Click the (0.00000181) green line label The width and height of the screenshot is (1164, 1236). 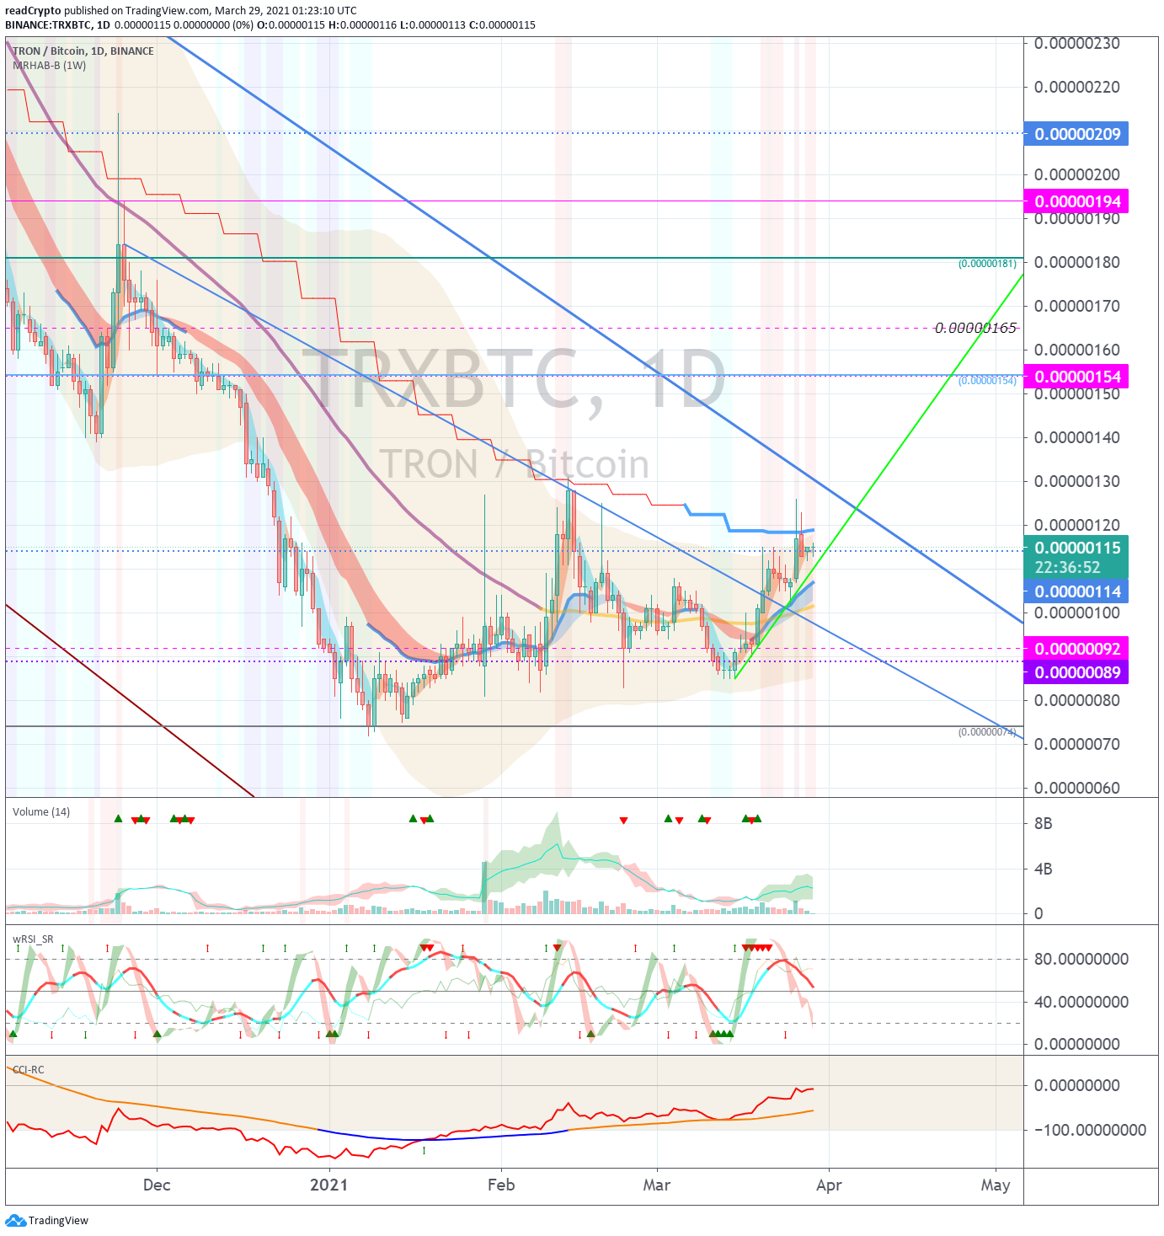tap(987, 264)
